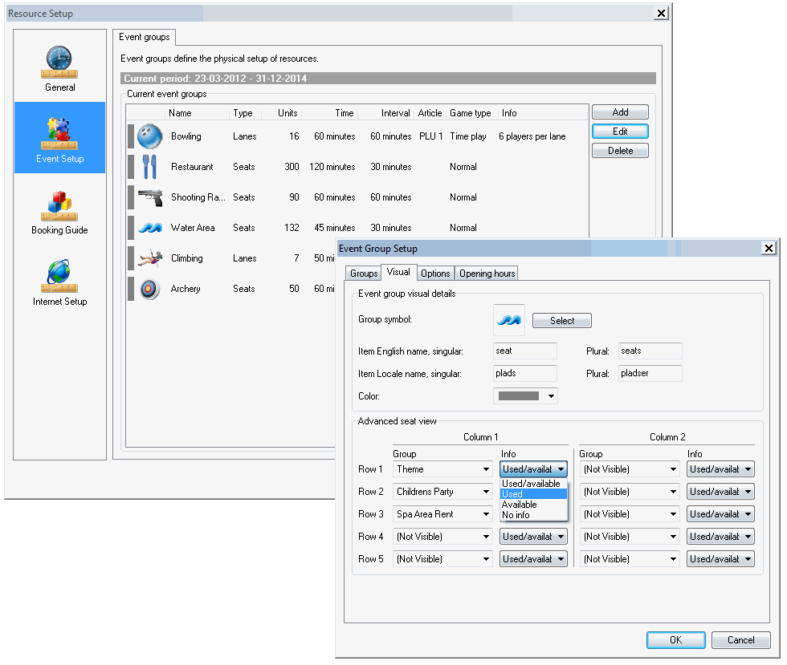Click the Bowling ball icon in list
The image size is (787, 665).
pos(149,136)
